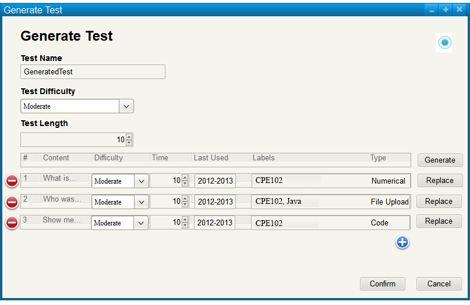Click the Generate button
The image size is (470, 305).
tap(440, 160)
